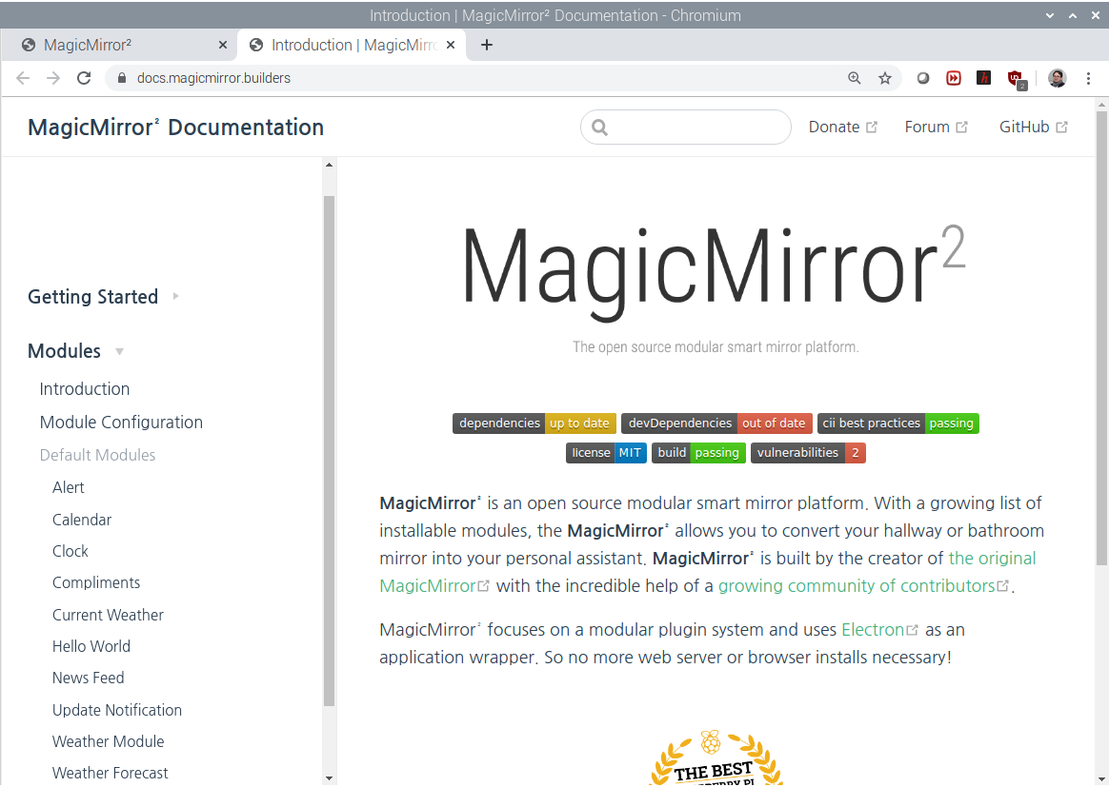Click the large MagicMirror² logo heading
Screen dimensions: 1109x787
click(x=714, y=272)
